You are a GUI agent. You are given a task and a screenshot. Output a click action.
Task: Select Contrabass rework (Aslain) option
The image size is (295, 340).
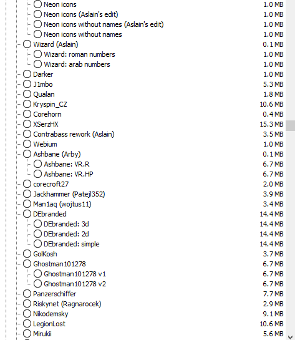point(27,134)
